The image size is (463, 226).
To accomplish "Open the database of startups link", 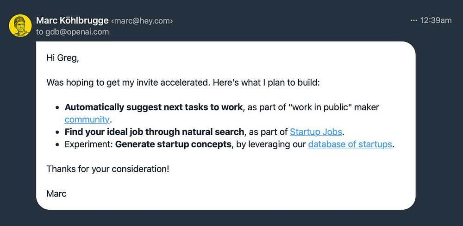I will pos(350,144).
